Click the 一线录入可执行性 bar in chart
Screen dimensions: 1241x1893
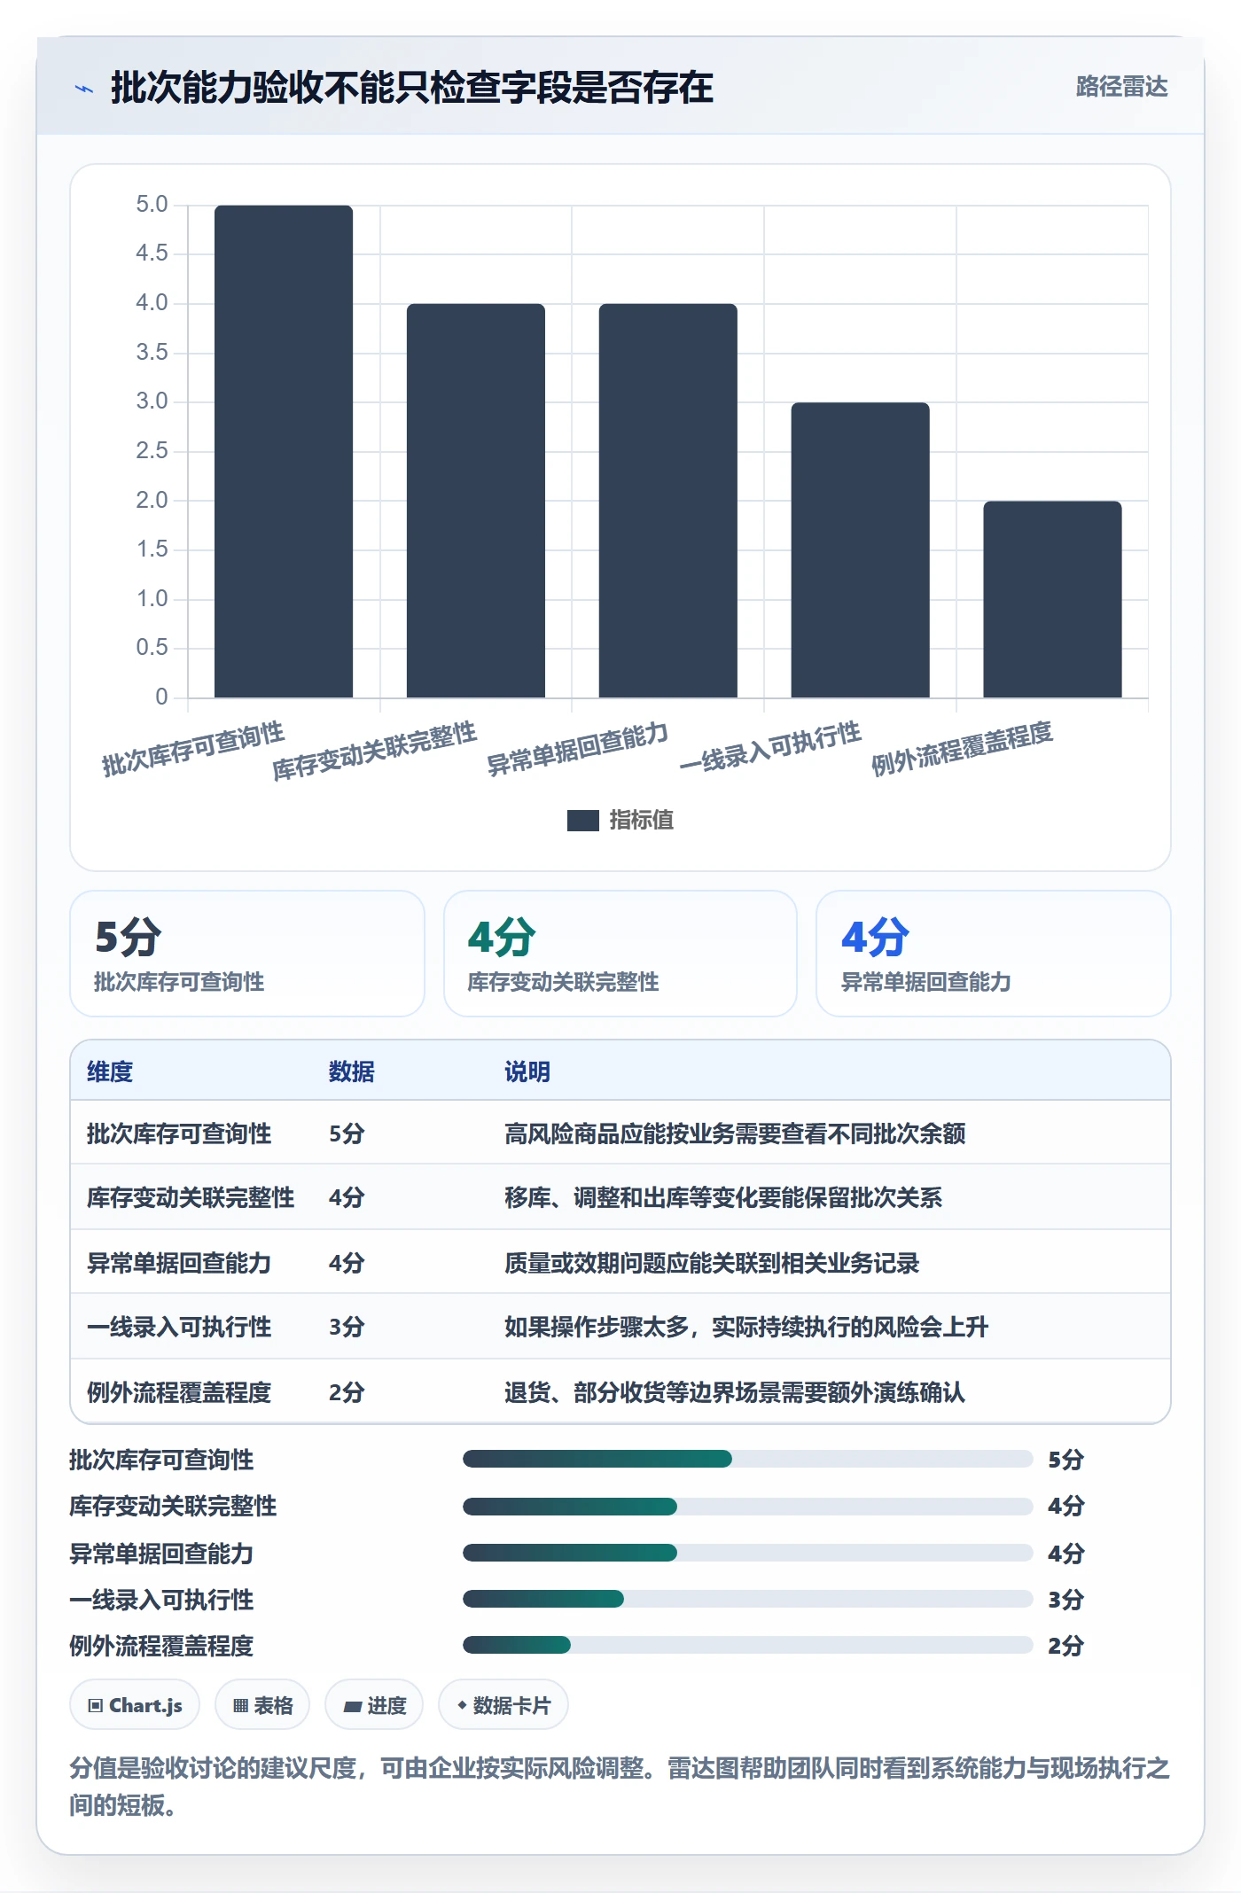pos(860,549)
